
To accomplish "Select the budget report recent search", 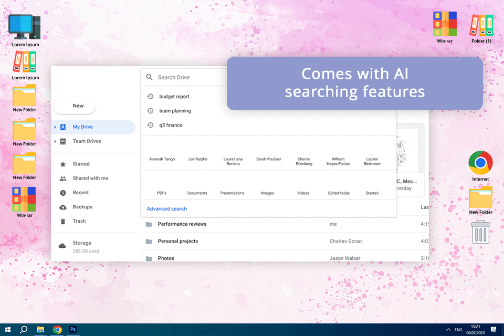I will coord(174,97).
